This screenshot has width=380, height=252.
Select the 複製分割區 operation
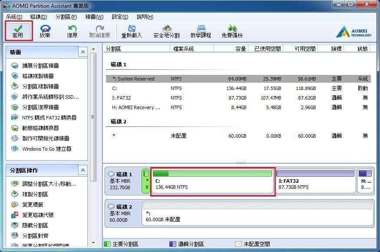tap(30, 194)
